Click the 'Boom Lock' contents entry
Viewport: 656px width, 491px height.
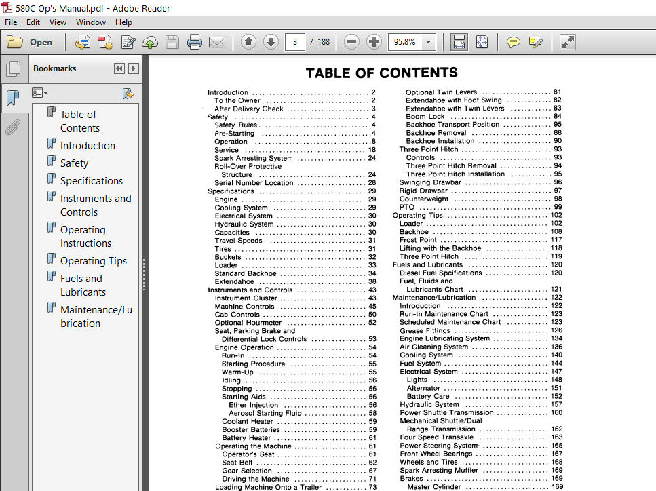coord(484,116)
